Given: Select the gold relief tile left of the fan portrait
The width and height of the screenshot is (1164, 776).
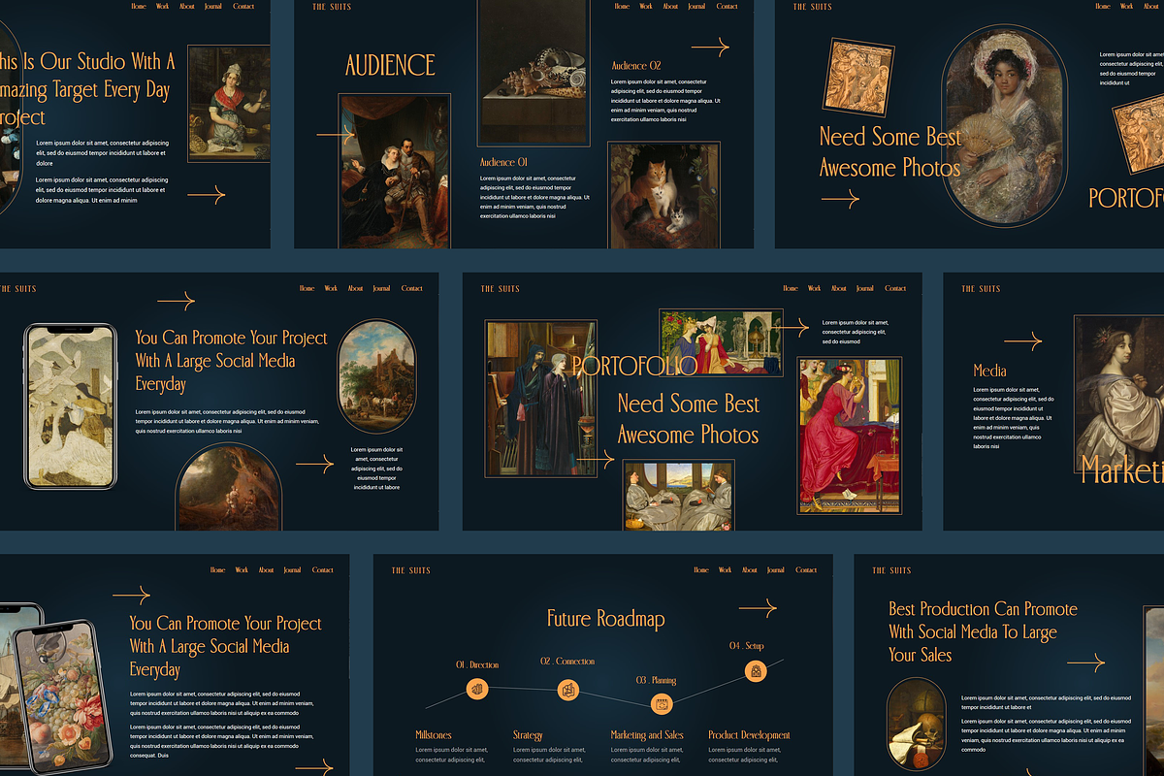Looking at the screenshot, I should point(859,76).
